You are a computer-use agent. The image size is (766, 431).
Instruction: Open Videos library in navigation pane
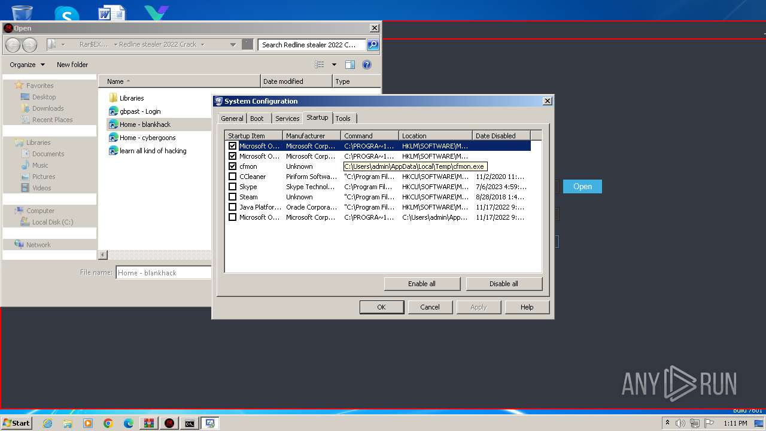(41, 188)
